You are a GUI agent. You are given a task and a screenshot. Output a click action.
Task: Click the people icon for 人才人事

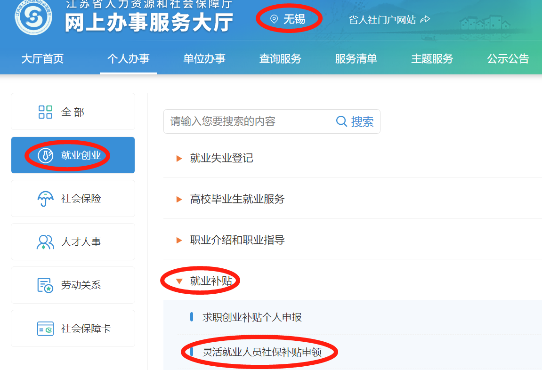(45, 242)
